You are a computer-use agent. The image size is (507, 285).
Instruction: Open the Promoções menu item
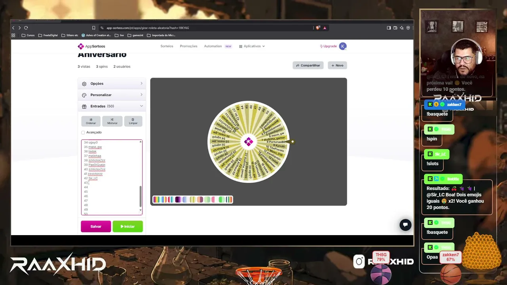pos(189,46)
